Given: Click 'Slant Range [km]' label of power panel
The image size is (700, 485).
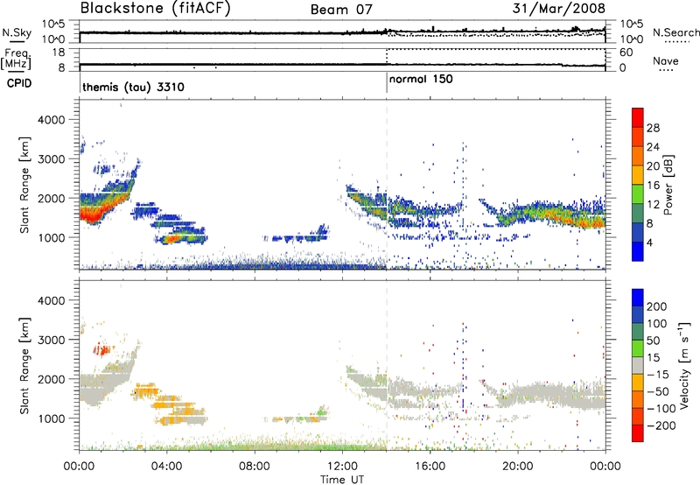Looking at the screenshot, I should click(x=24, y=185).
